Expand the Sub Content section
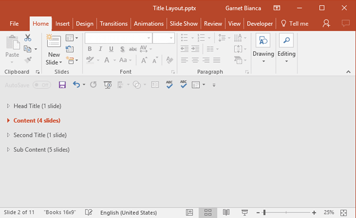356x218 pixels. 8,150
